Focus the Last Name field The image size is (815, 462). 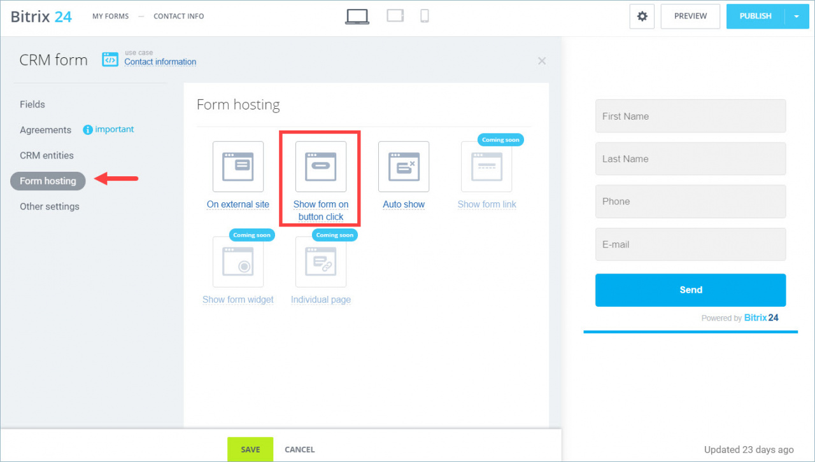tap(691, 158)
